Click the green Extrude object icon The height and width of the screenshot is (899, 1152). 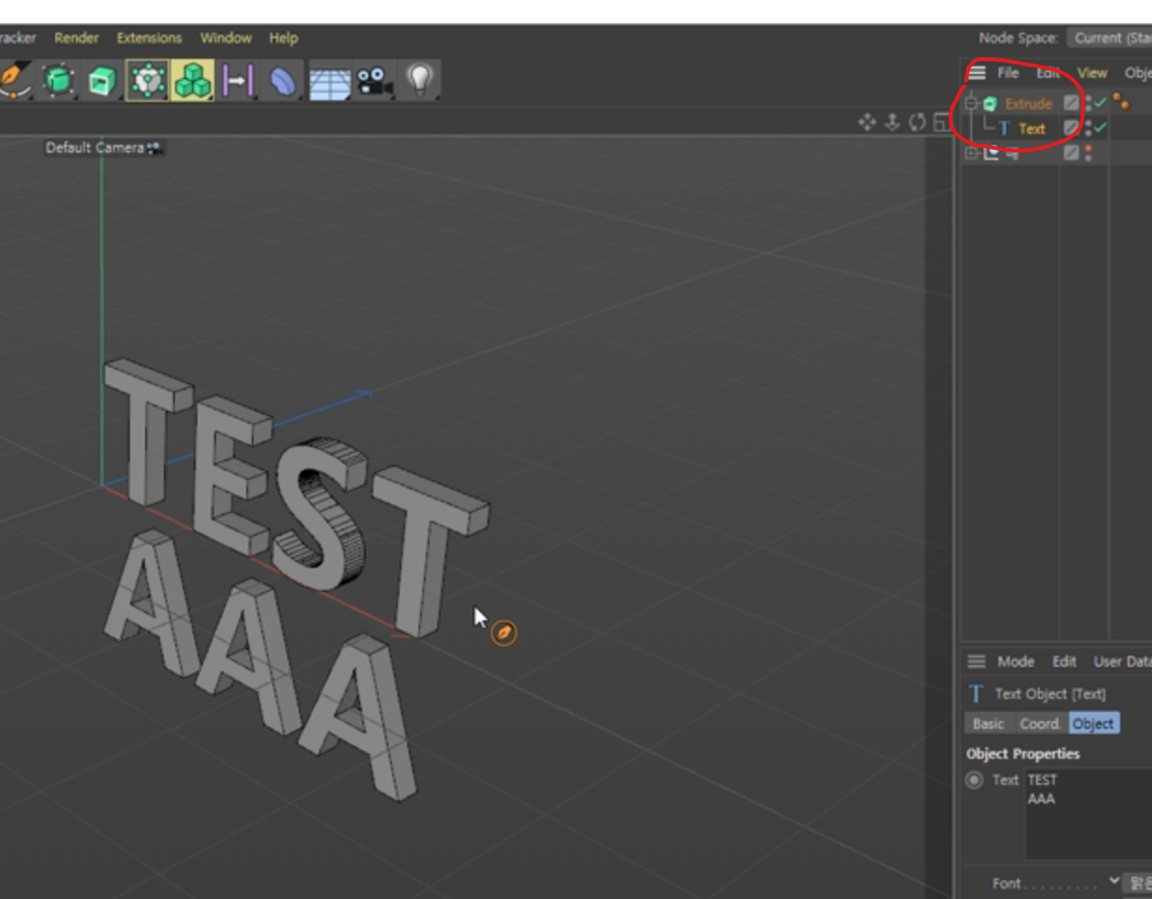[990, 104]
